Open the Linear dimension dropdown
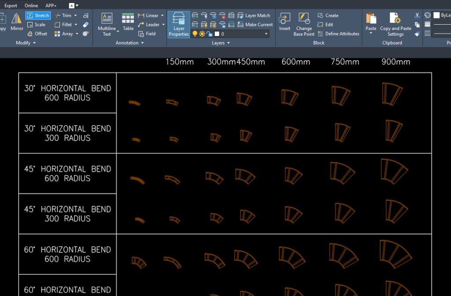This screenshot has width=451, height=296. tap(161, 15)
